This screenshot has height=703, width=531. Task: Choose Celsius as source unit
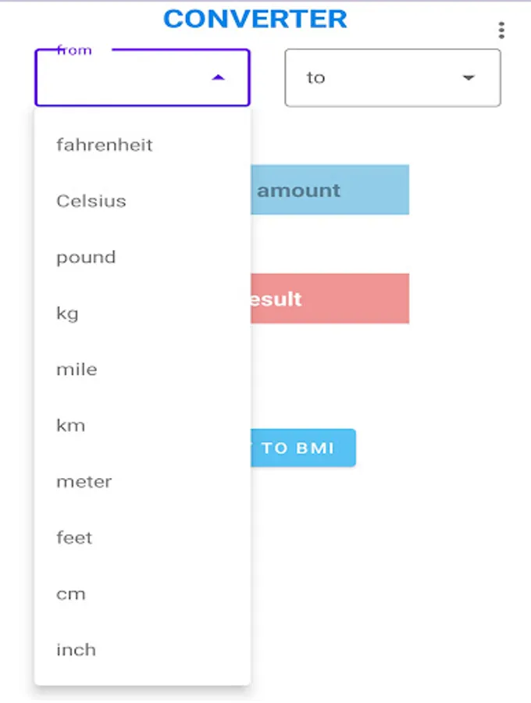pyautogui.click(x=91, y=201)
